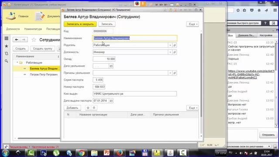Open the Номенклатура link in main window
Viewport: 279px width, 157px height.
coord(33,29)
